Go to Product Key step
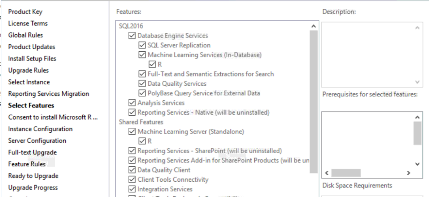Image resolution: width=429 pixels, height=197 pixels. 25,12
